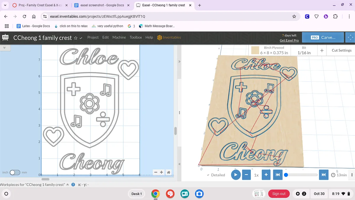Rewind simulation to the start
This screenshot has width=355, height=200.
tap(277, 175)
